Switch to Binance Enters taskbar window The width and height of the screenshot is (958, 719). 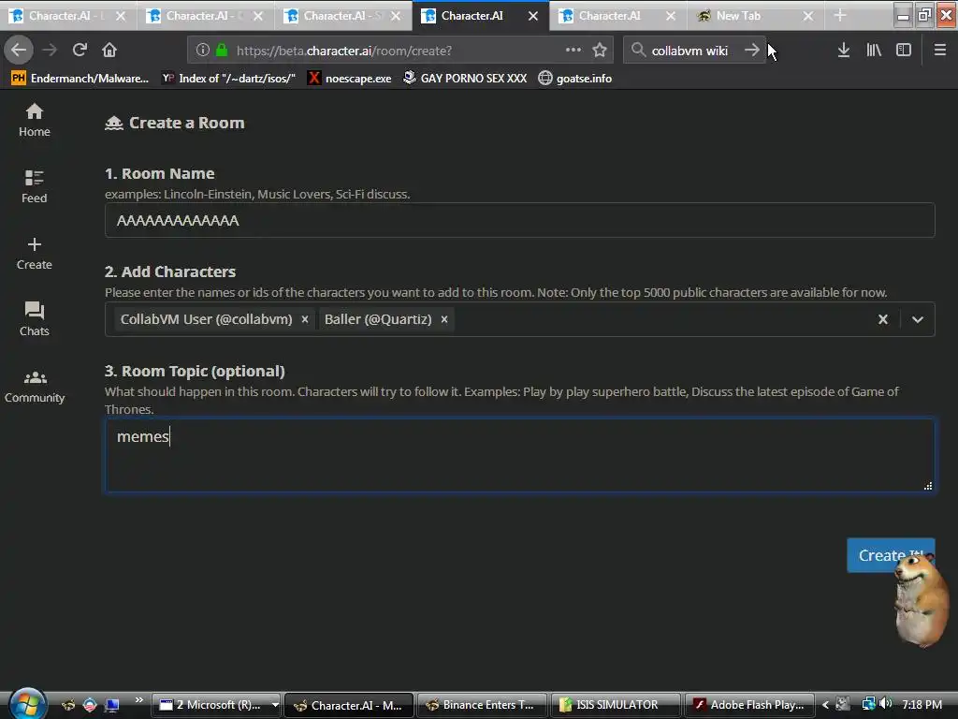coord(482,705)
